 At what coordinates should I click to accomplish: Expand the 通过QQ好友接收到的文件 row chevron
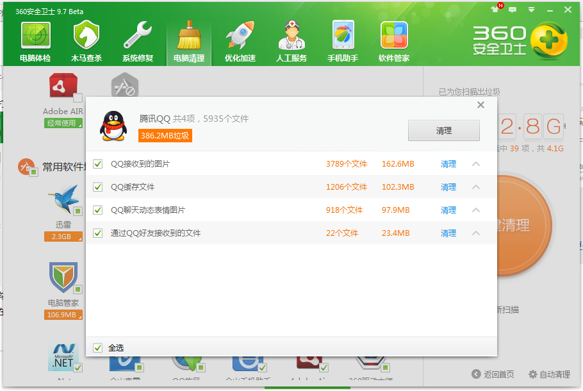coord(476,233)
